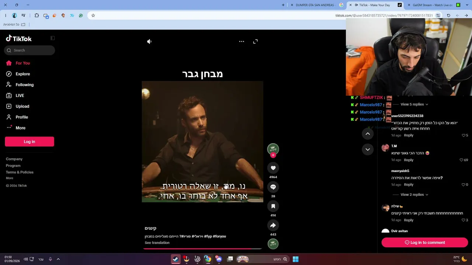This screenshot has height=265, width=472.
Task: Collapse the TikTok sidebar panel icon
Action: (53, 38)
